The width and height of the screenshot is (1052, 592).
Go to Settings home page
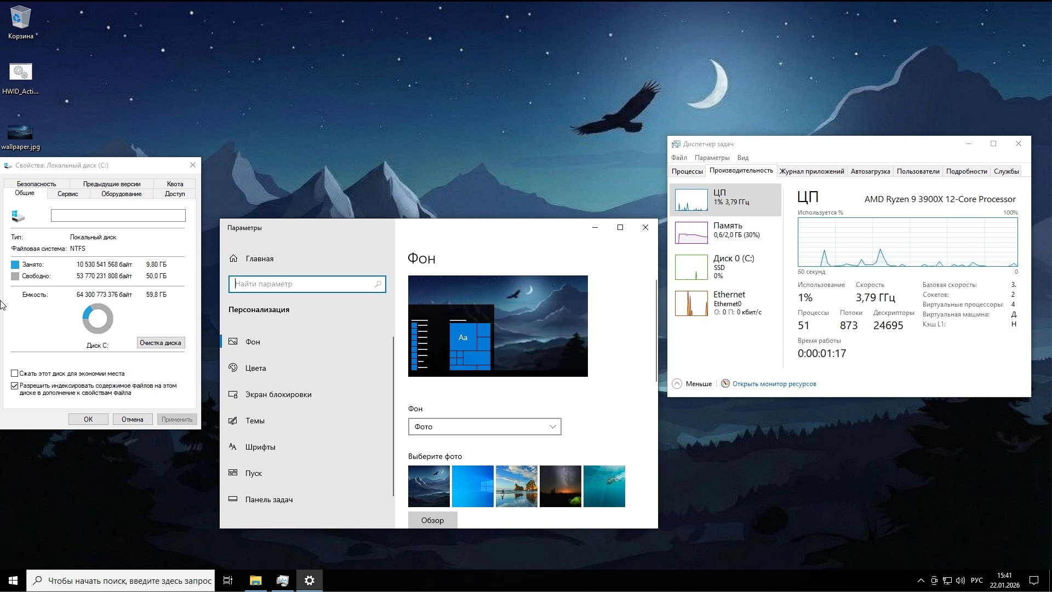(259, 258)
